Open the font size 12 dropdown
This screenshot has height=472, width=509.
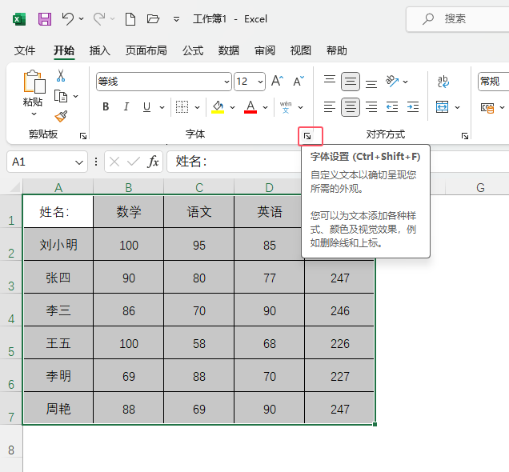pos(260,82)
